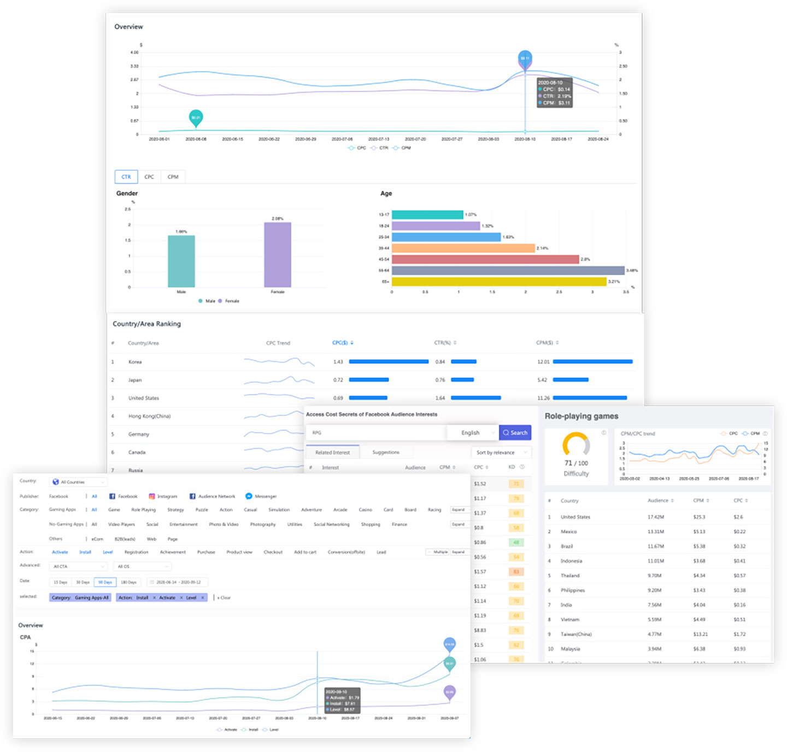Switch to the CPM tab
This screenshot has width=787, height=752.
click(173, 177)
